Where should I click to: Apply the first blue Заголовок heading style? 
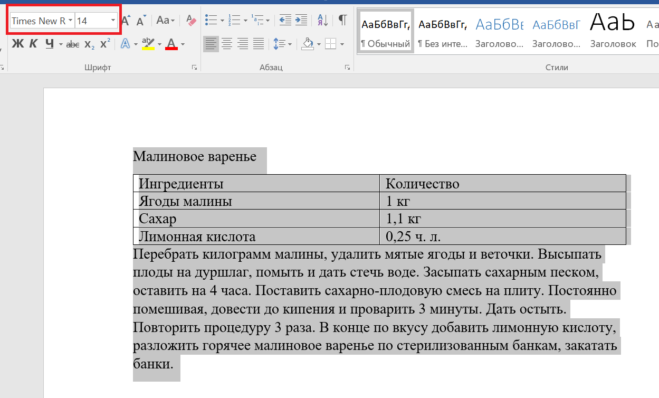[500, 30]
